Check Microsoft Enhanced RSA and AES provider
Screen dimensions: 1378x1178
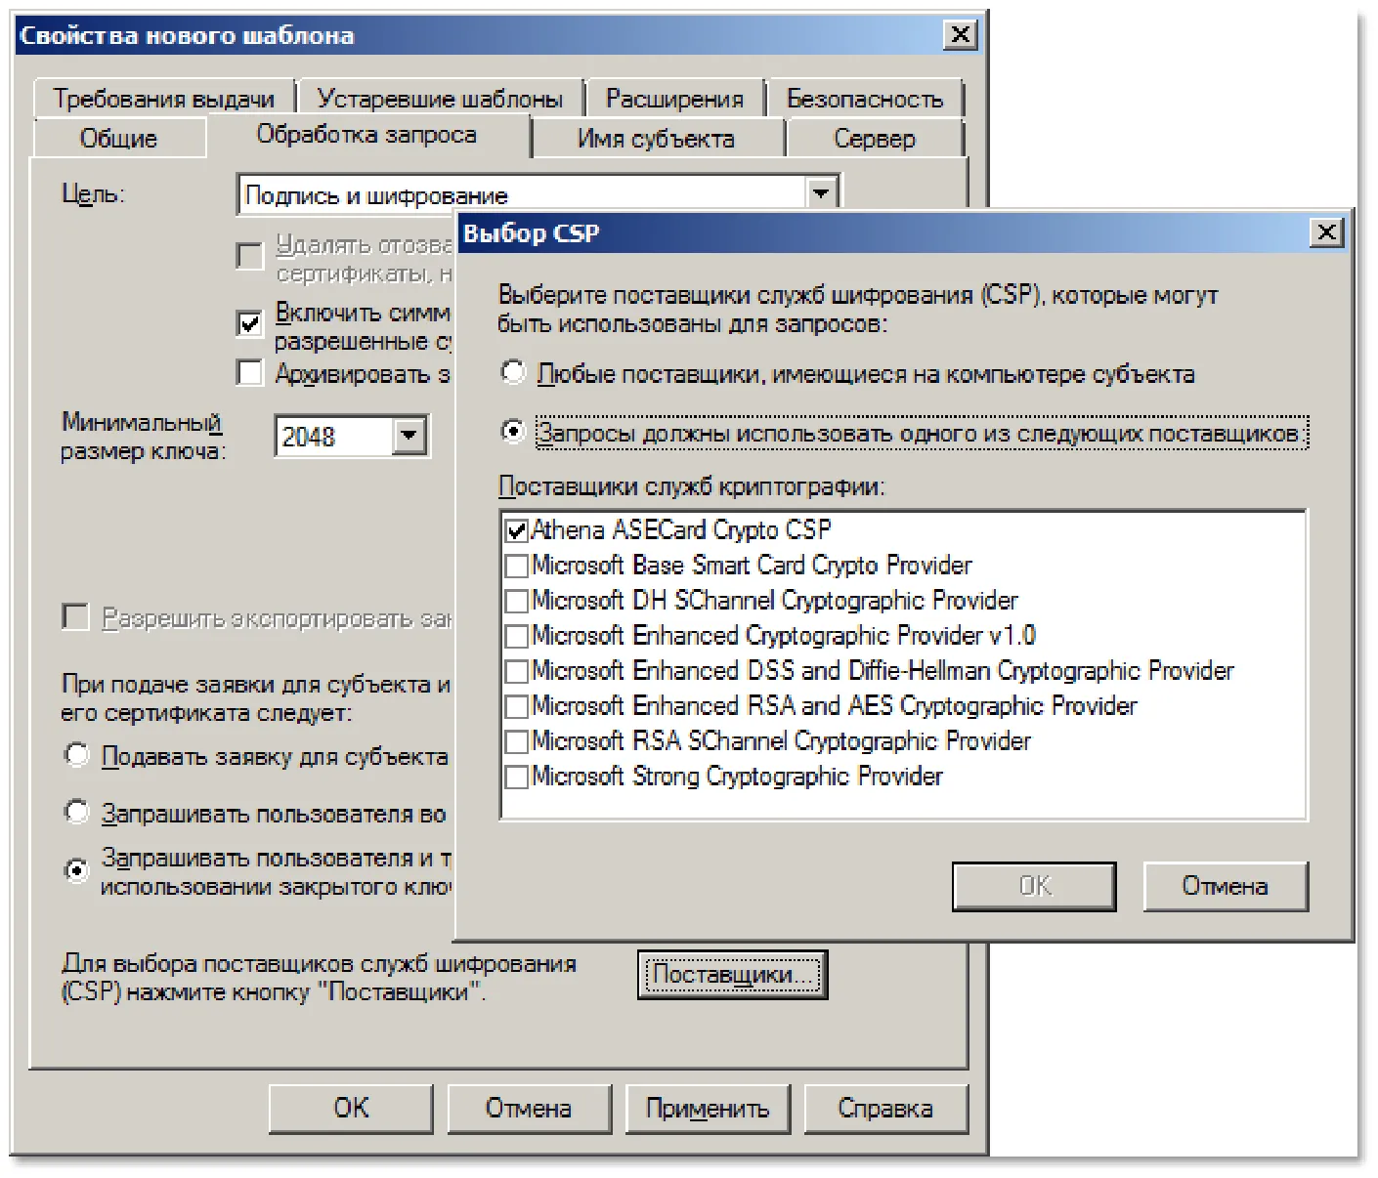[x=516, y=706]
